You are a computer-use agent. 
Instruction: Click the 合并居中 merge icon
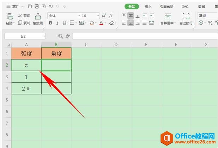click(168, 16)
